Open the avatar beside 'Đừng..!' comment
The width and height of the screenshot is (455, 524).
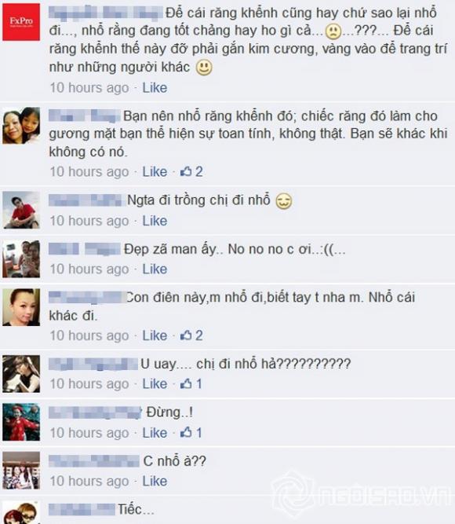(x=21, y=422)
